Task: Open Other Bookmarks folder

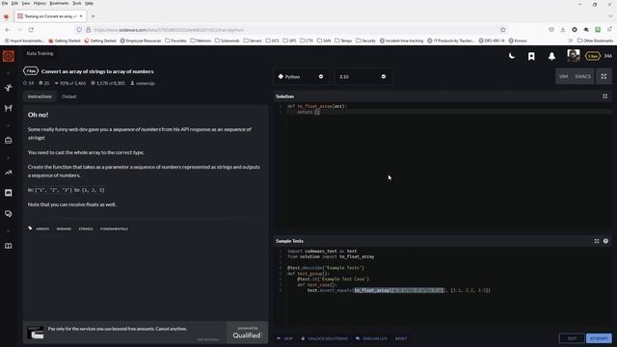Action: 595,40
